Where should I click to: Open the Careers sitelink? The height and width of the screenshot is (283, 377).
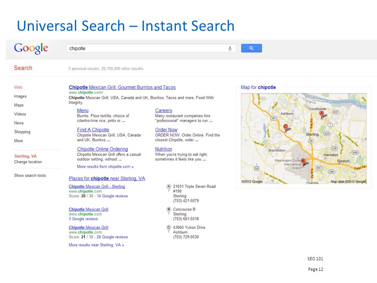coord(163,110)
